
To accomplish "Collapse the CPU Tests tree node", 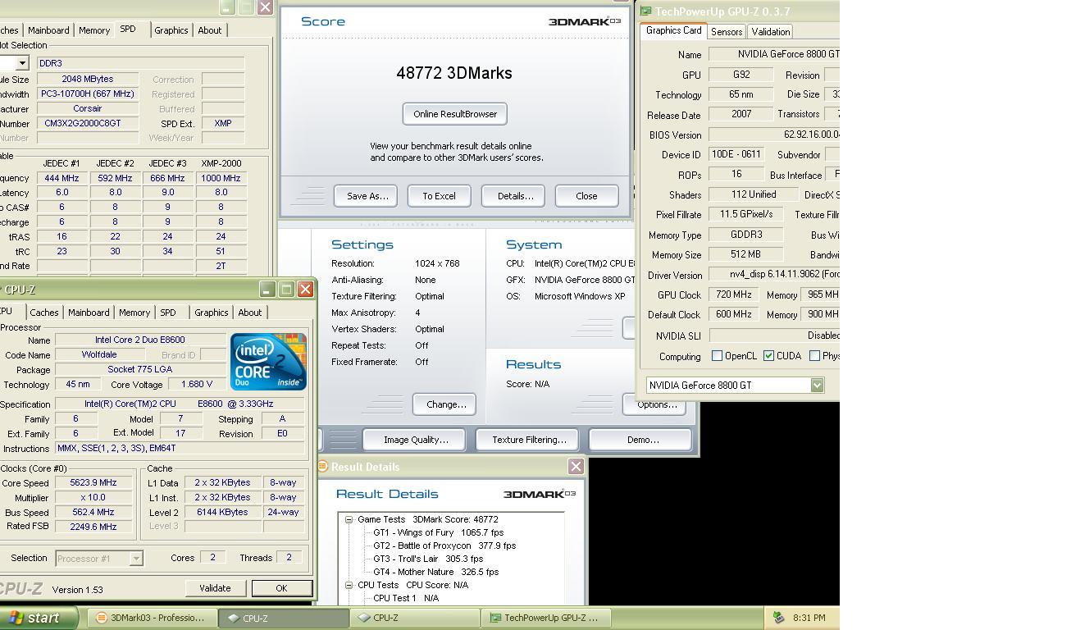I will click(x=349, y=585).
